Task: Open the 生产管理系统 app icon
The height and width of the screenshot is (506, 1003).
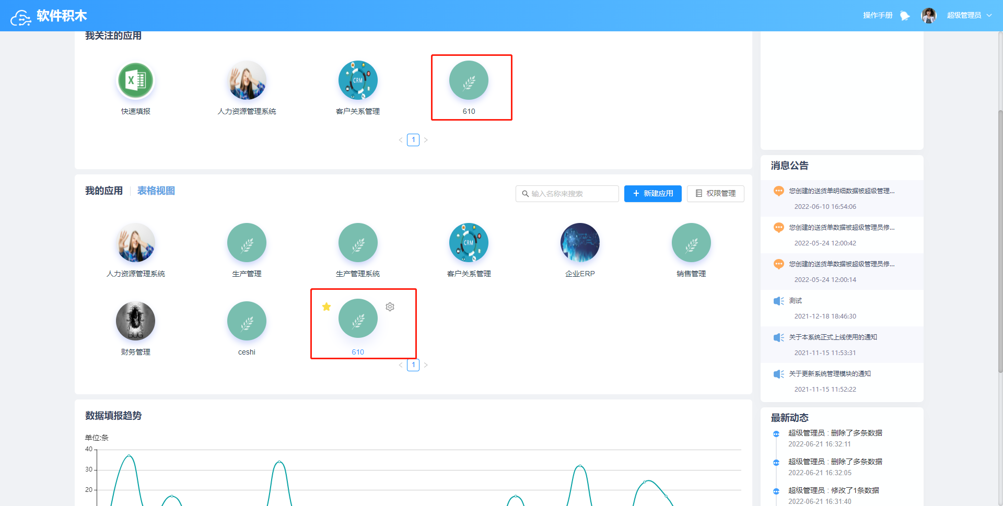Action: [358, 243]
